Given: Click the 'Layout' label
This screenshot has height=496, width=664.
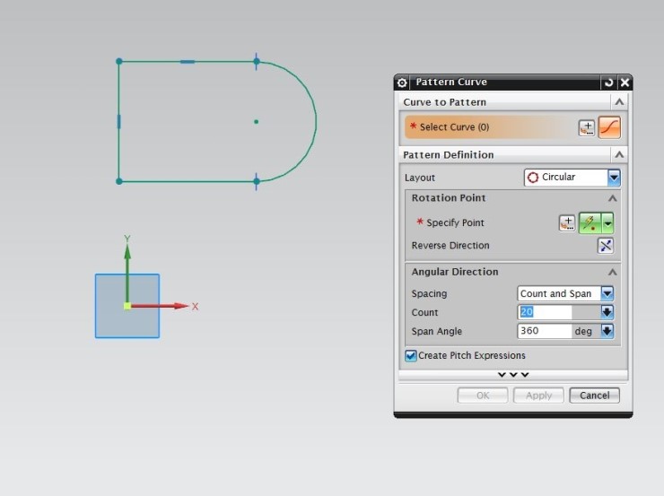Looking at the screenshot, I should (420, 178).
